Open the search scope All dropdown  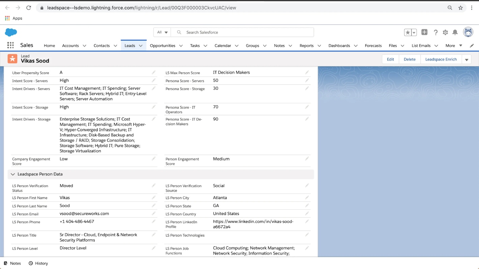162,32
